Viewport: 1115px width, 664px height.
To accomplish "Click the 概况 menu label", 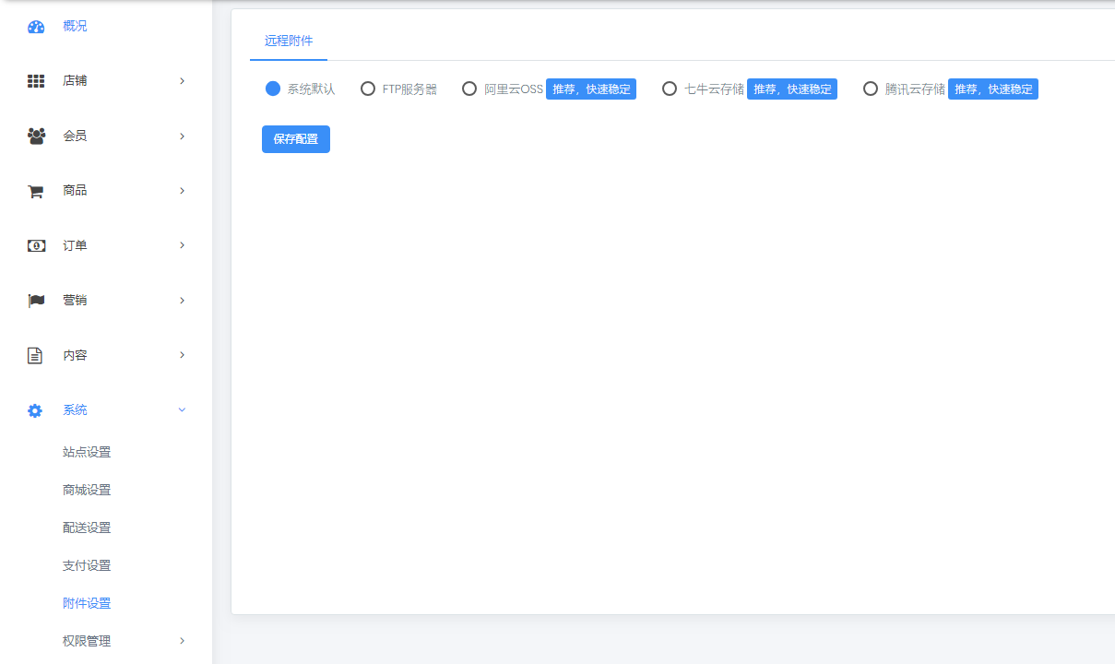I will click(x=75, y=26).
